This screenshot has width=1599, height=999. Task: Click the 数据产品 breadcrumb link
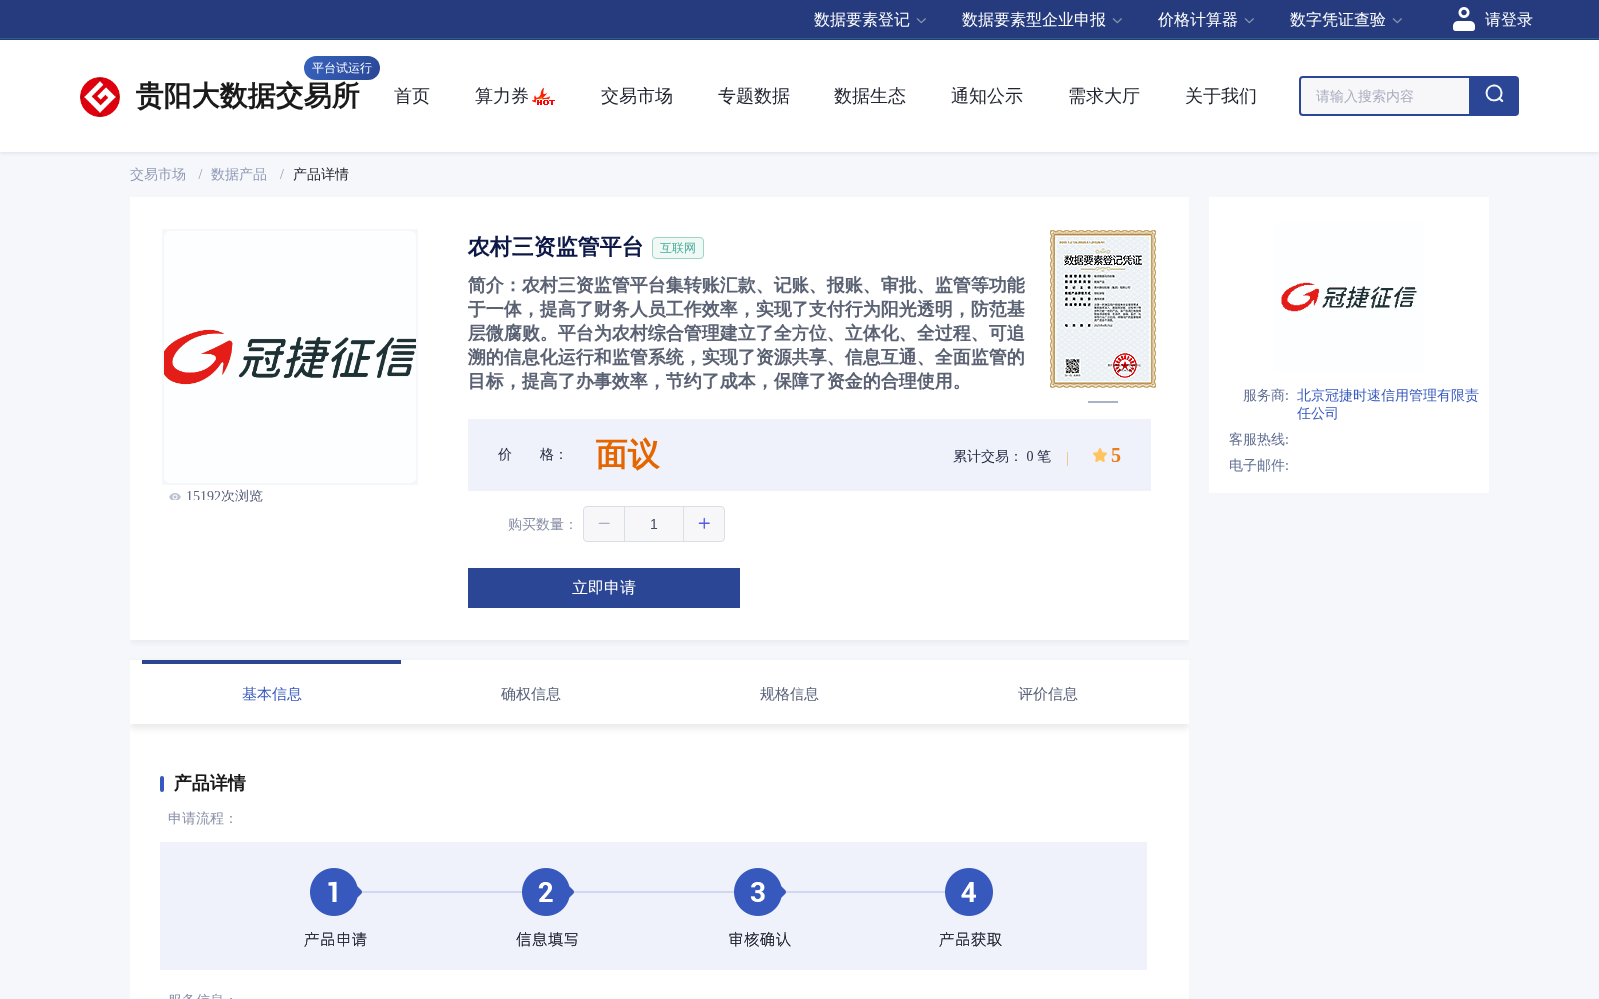[x=239, y=174]
